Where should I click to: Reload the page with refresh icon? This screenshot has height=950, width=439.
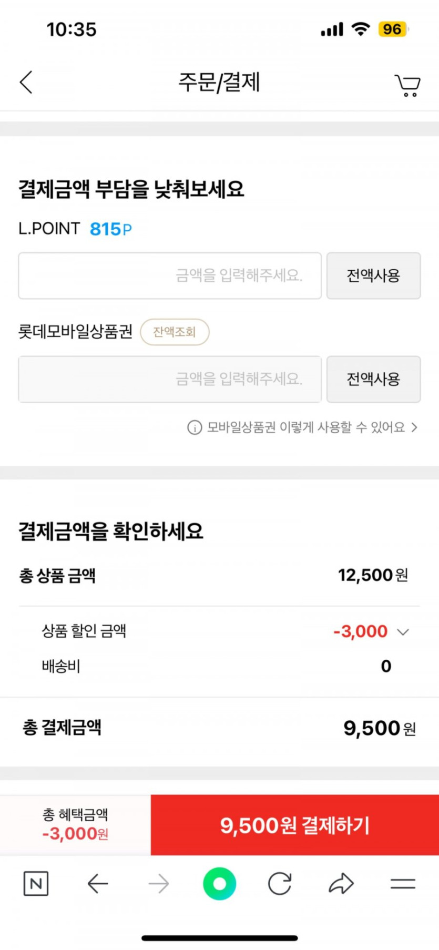tap(280, 884)
